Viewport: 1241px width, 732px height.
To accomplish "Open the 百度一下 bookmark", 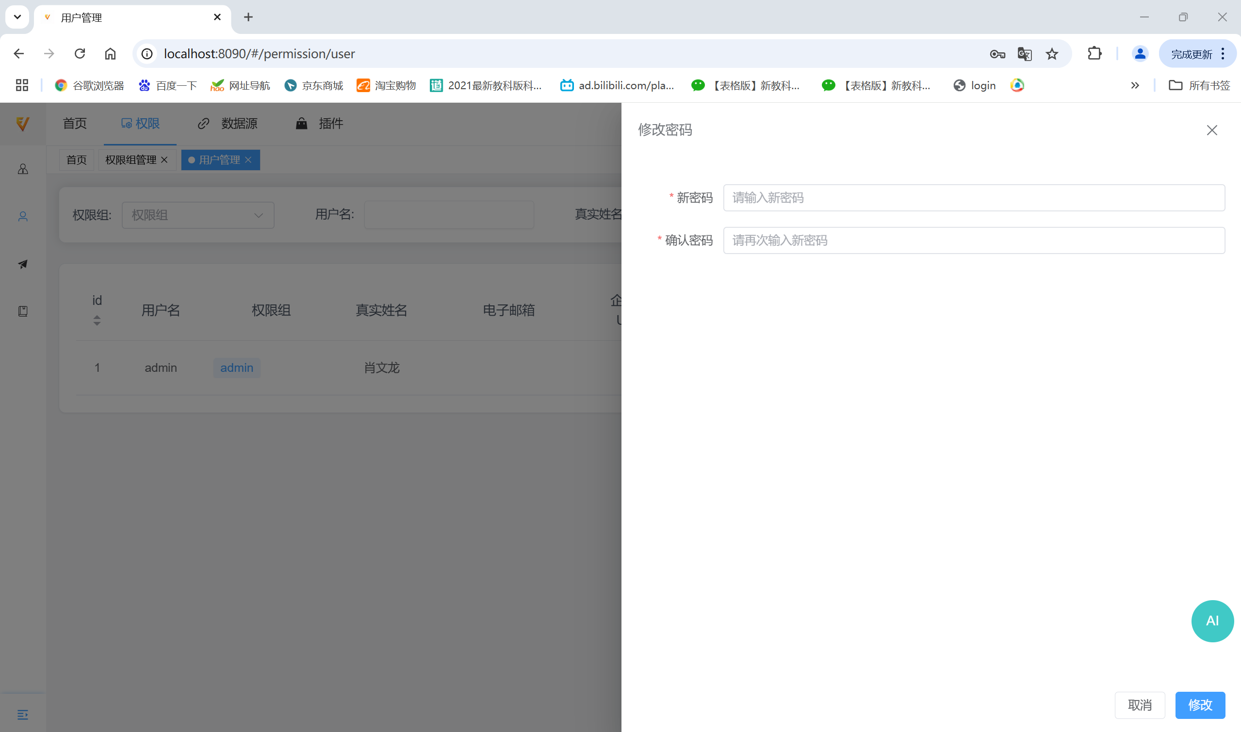I will pos(167,85).
